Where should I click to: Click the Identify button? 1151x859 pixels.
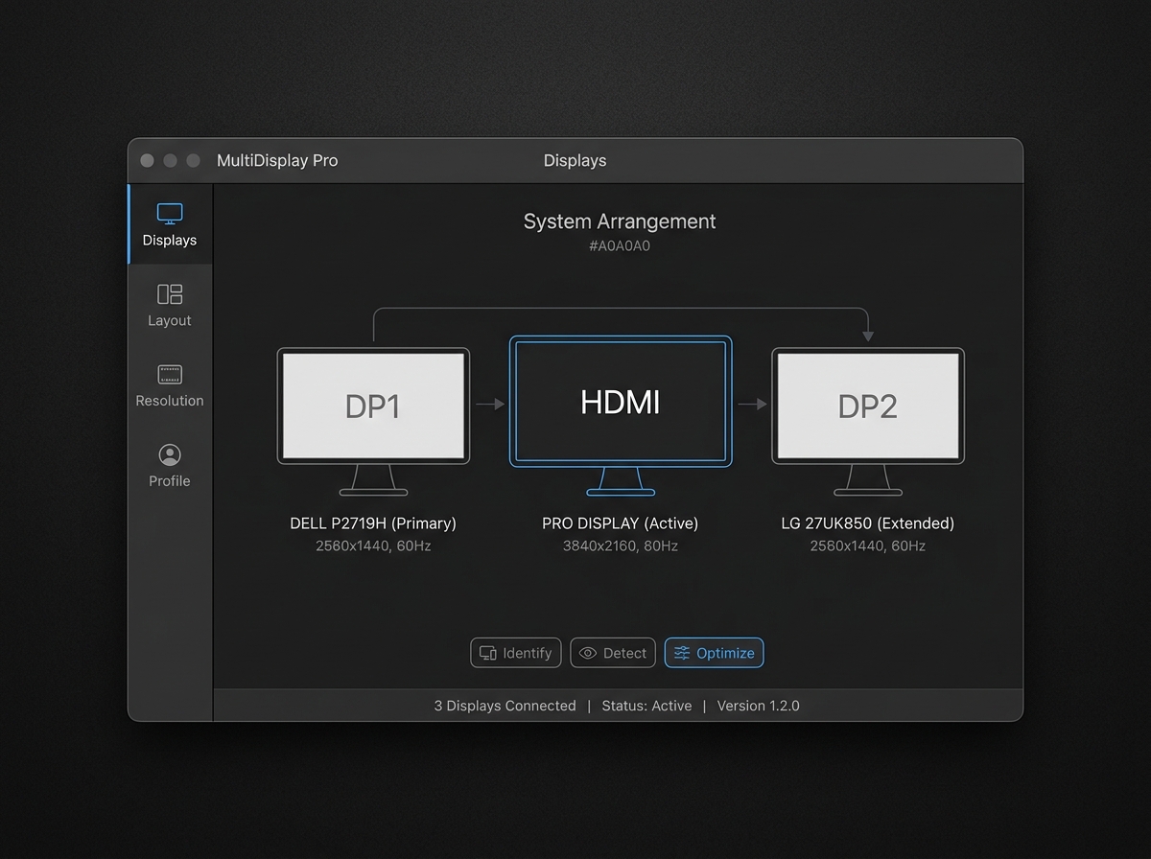pos(516,653)
